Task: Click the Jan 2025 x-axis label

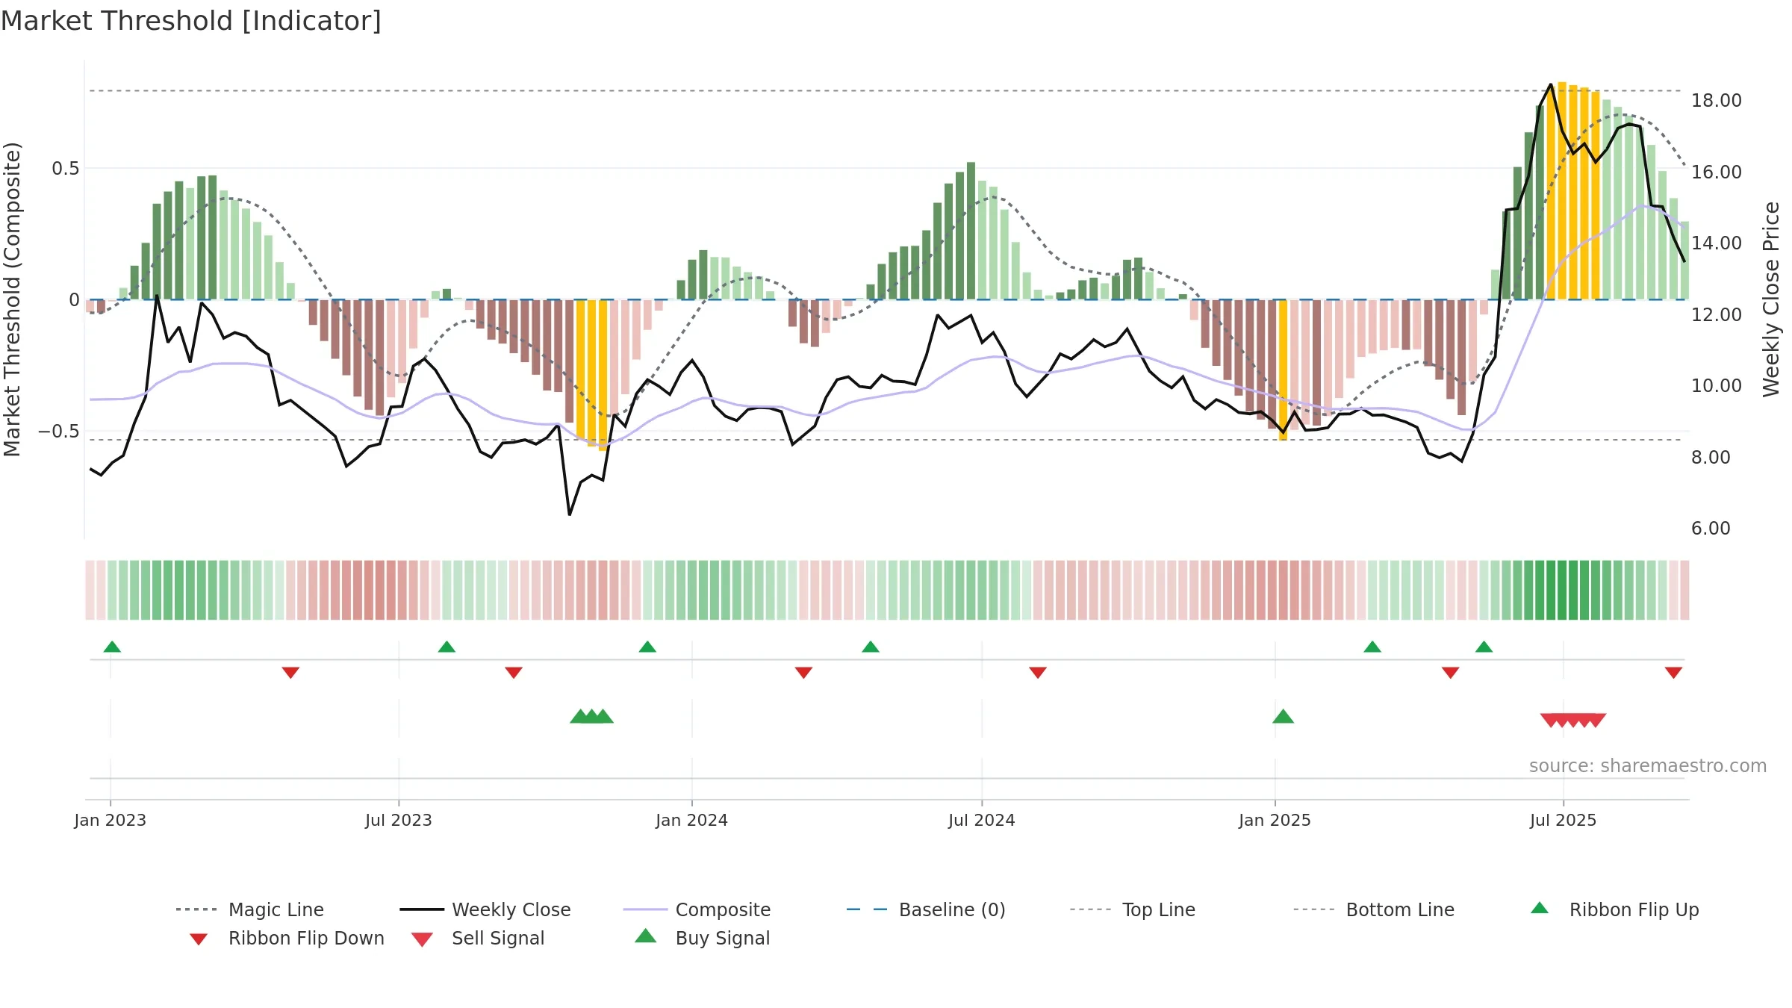Action: tap(1275, 821)
